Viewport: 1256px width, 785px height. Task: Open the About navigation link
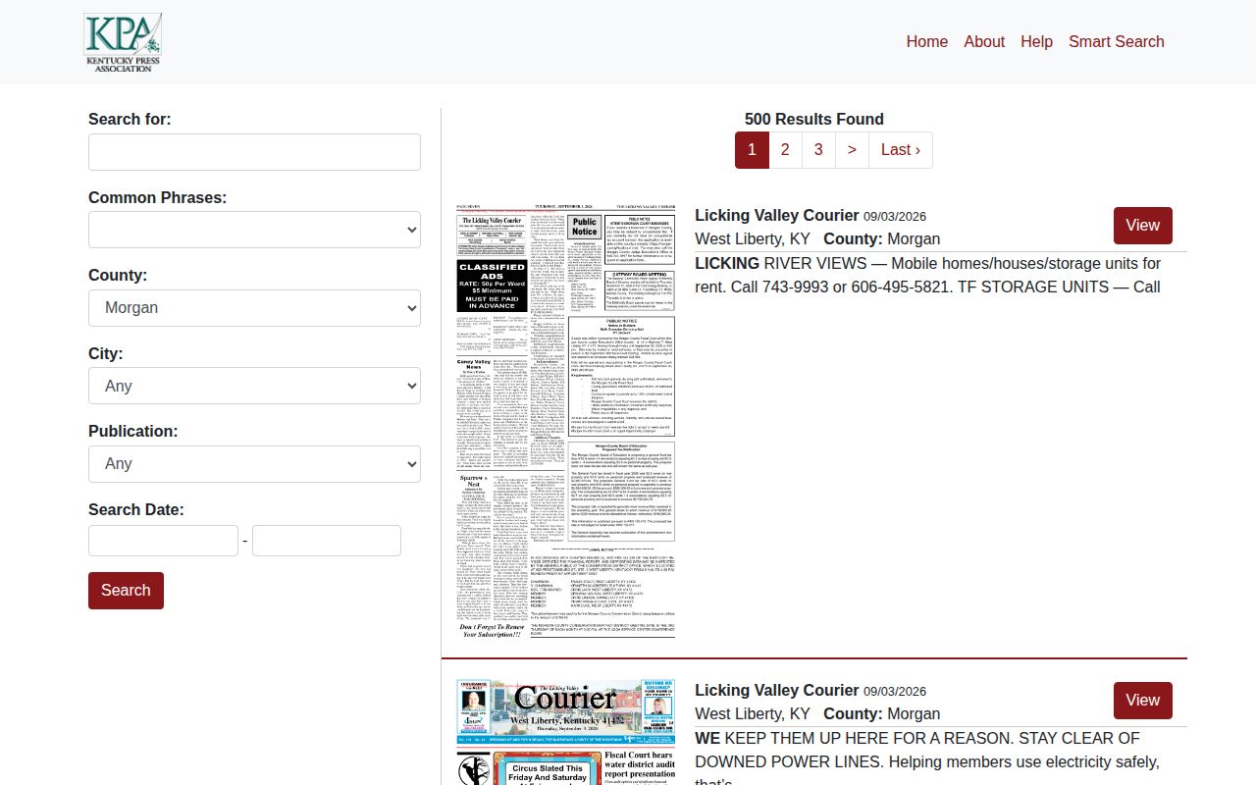(x=984, y=41)
